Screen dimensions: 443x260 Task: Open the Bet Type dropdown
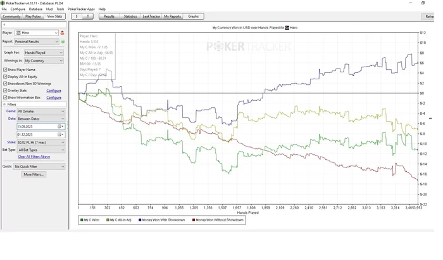click(x=41, y=150)
